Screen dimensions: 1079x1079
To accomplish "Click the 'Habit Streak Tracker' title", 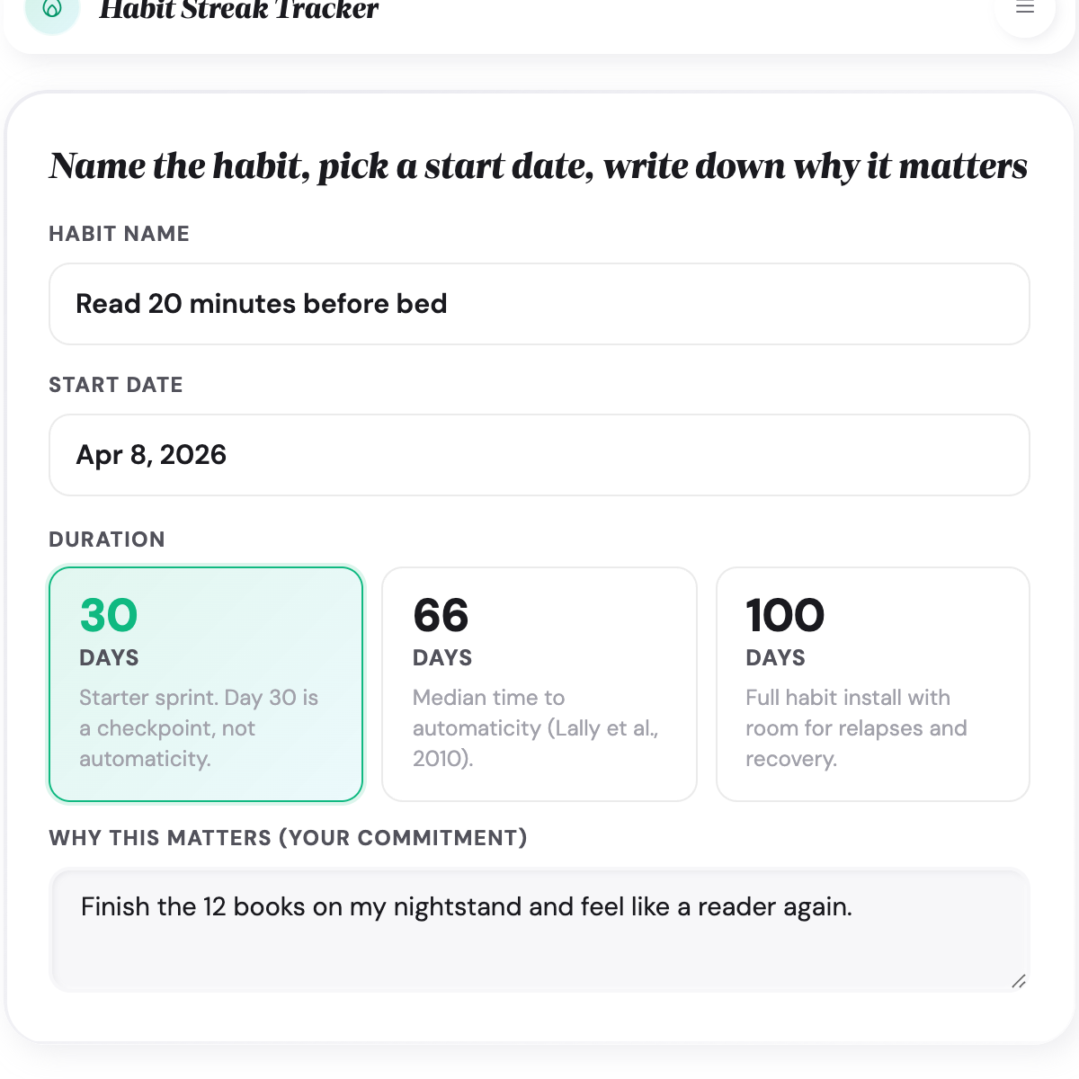I will click(x=238, y=11).
